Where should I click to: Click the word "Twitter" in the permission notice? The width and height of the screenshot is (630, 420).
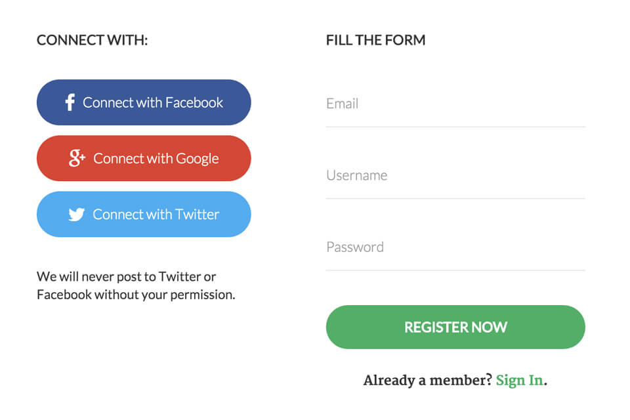(x=180, y=276)
